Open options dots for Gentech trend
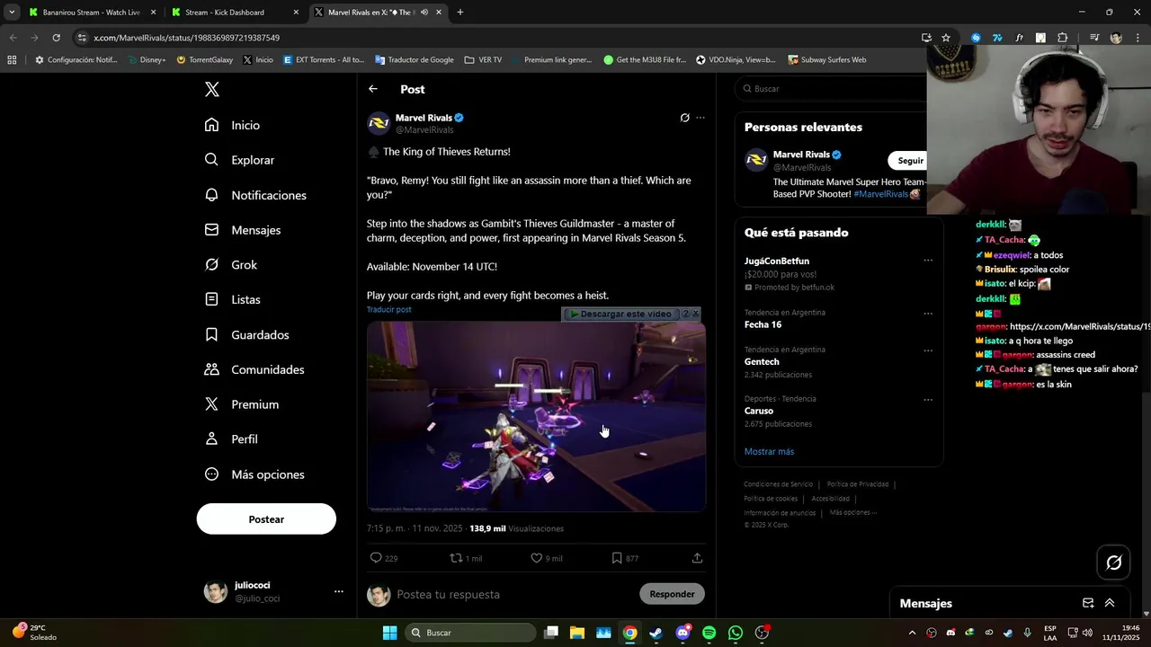This screenshot has height=647, width=1151. 928,350
